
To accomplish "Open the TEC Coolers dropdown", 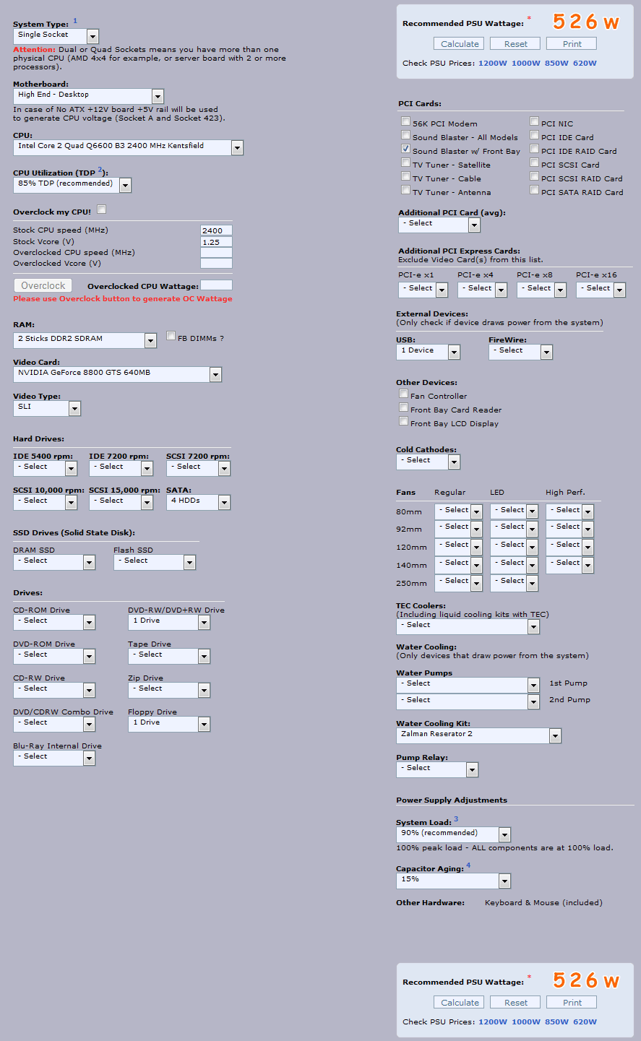I will (x=468, y=626).
